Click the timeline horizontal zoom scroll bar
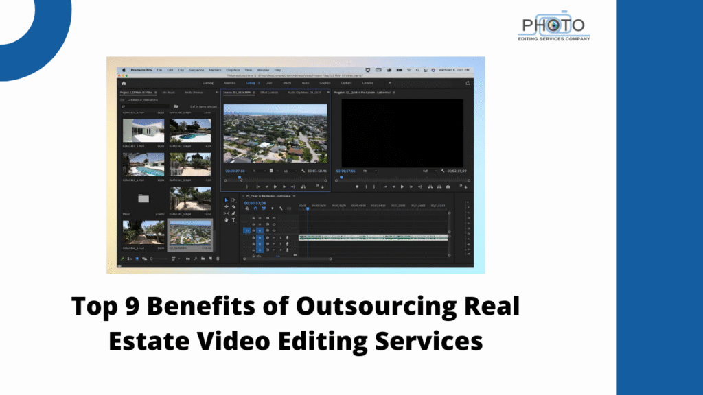The height and width of the screenshot is (395, 703). 288,259
